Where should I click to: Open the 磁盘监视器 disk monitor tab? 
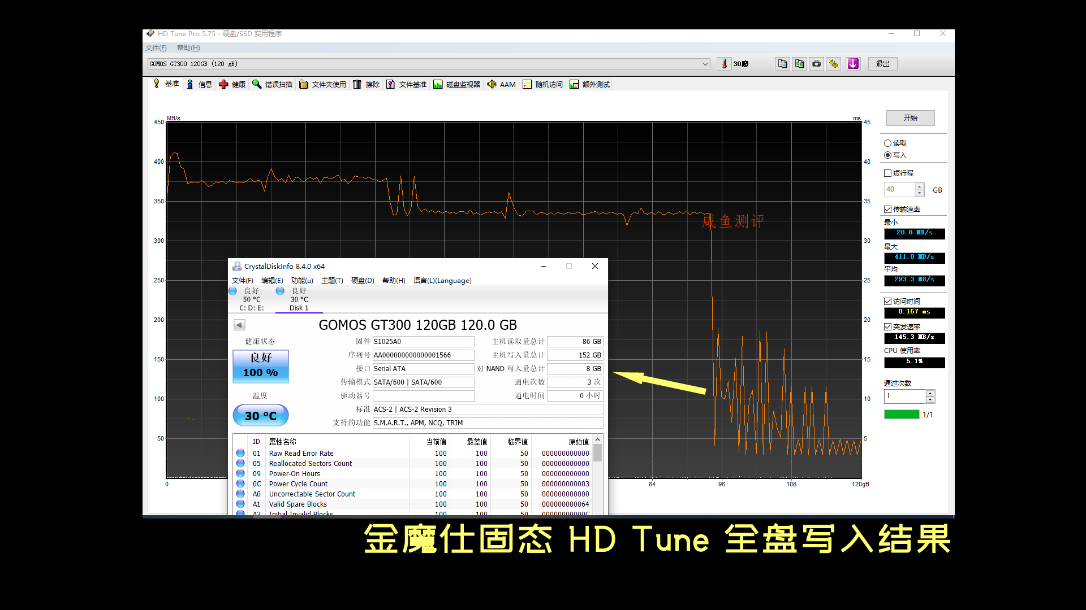457,84
